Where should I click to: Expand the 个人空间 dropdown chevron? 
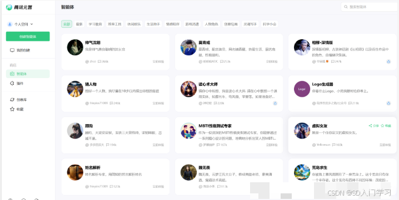tap(32, 24)
